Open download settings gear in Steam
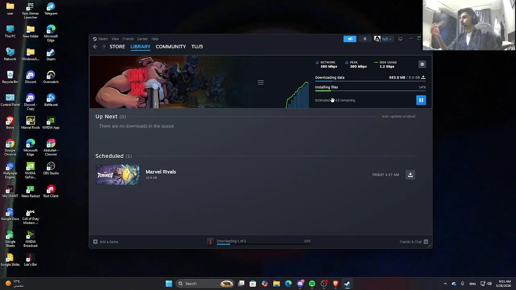The image size is (516, 290). (x=422, y=64)
